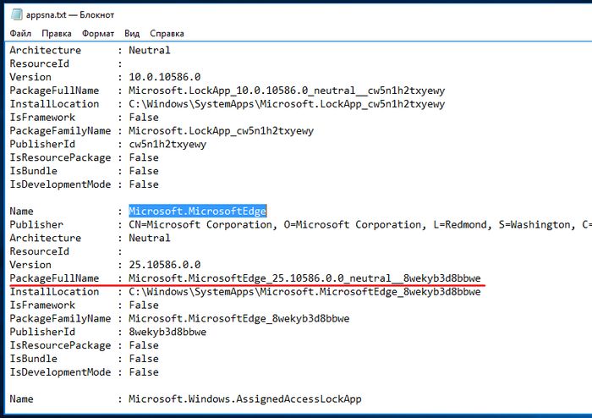Viewport: 592px width, 418px height.
Task: Place cursor in LockApp InstallLocation path
Action: tap(286, 104)
